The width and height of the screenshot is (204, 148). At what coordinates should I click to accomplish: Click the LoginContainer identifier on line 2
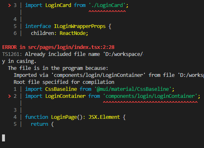pos(65,96)
